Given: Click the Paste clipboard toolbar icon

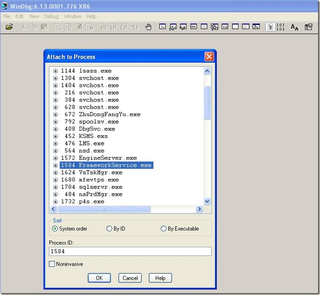Looking at the screenshot, I should 44,27.
